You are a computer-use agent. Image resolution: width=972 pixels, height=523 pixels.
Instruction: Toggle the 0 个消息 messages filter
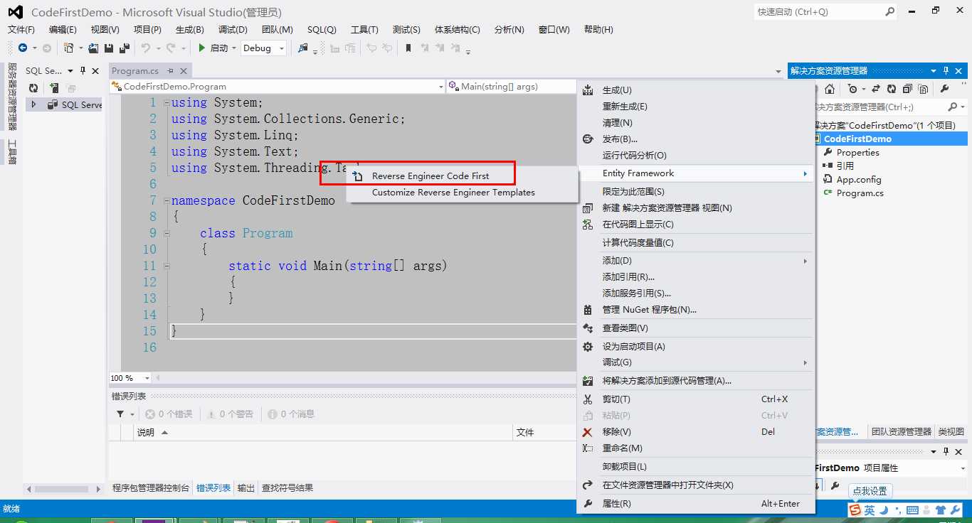point(291,414)
